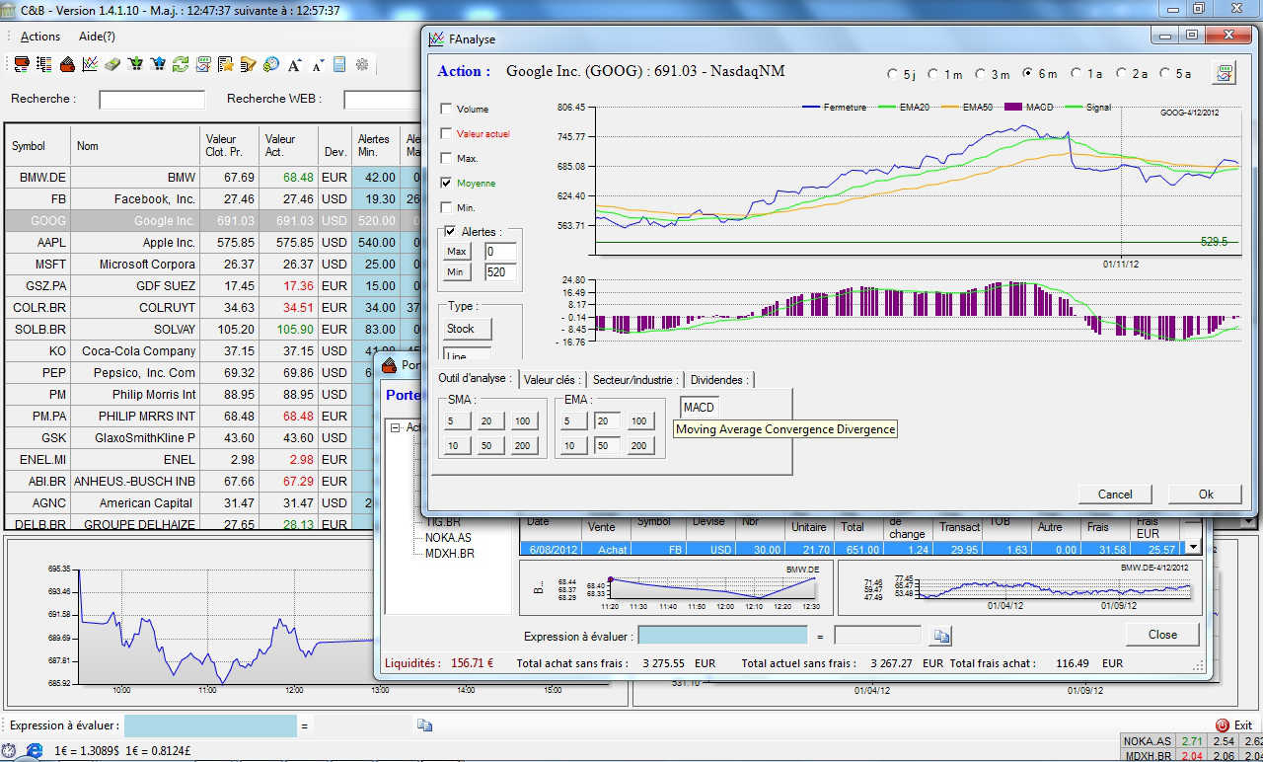The image size is (1263, 762).
Task: Select the FB Achat transaction row
Action: (852, 548)
